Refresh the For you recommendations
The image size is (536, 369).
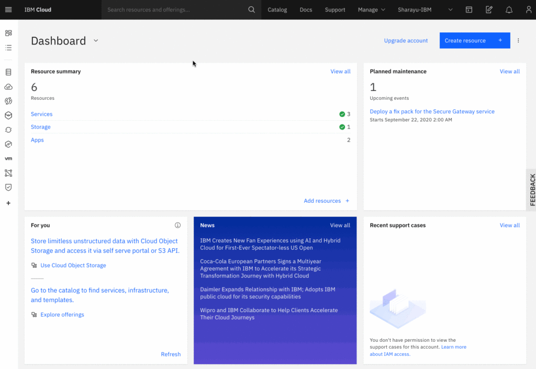[x=171, y=354]
